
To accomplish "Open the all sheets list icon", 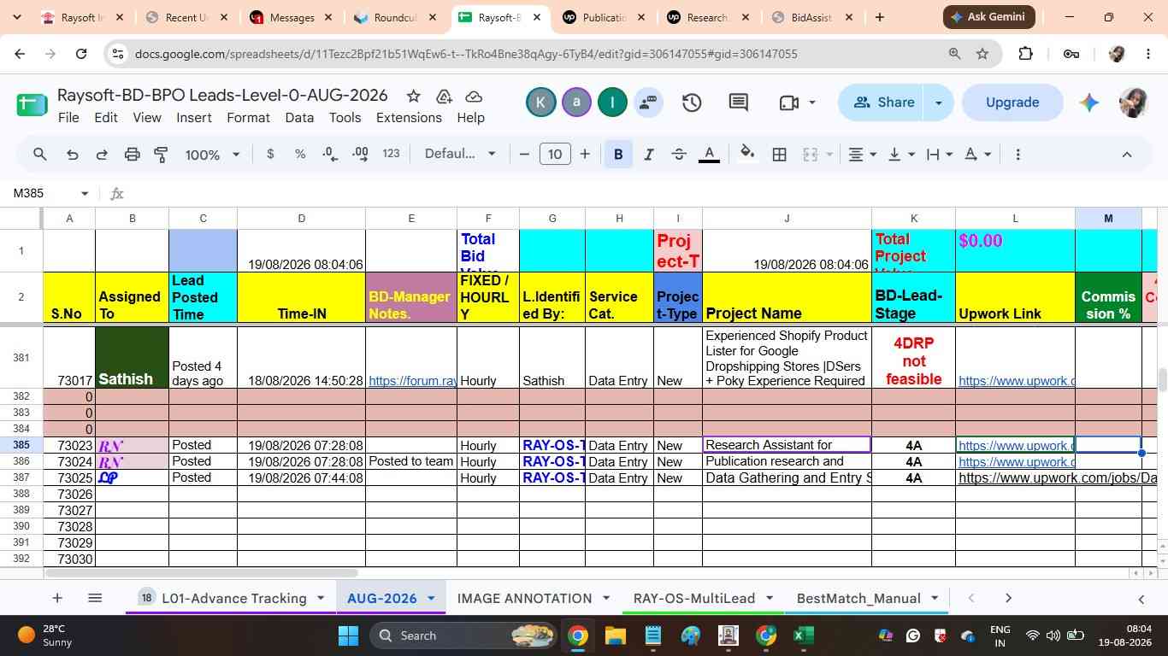I will tap(95, 598).
